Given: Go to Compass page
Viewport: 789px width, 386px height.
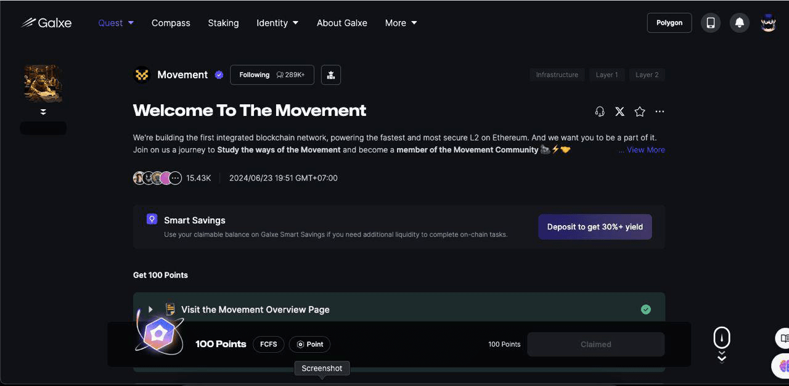Looking at the screenshot, I should 171,23.
